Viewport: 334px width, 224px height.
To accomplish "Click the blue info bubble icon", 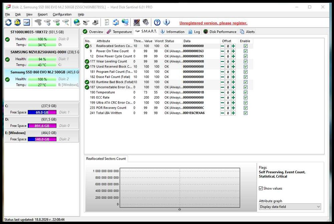I will pyautogui.click(x=166, y=22).
